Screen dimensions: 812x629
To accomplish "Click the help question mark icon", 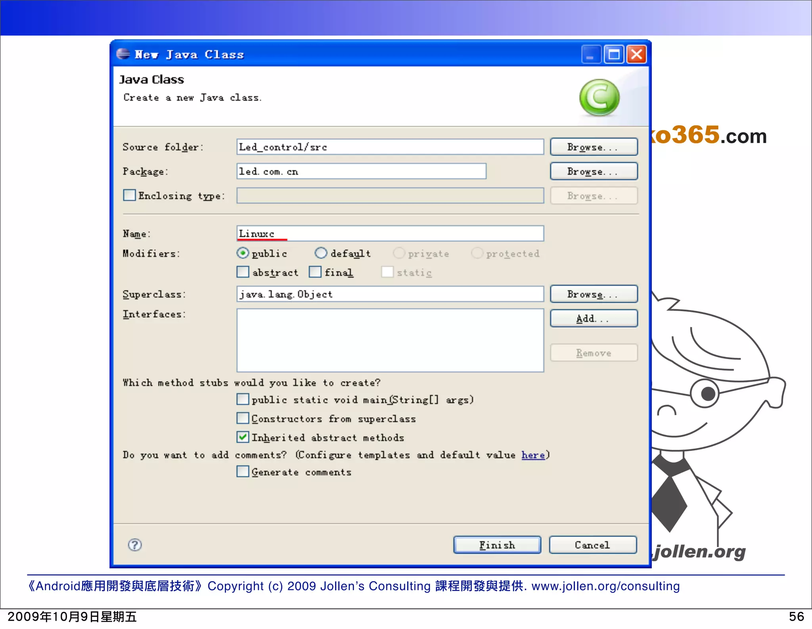I will click(135, 545).
